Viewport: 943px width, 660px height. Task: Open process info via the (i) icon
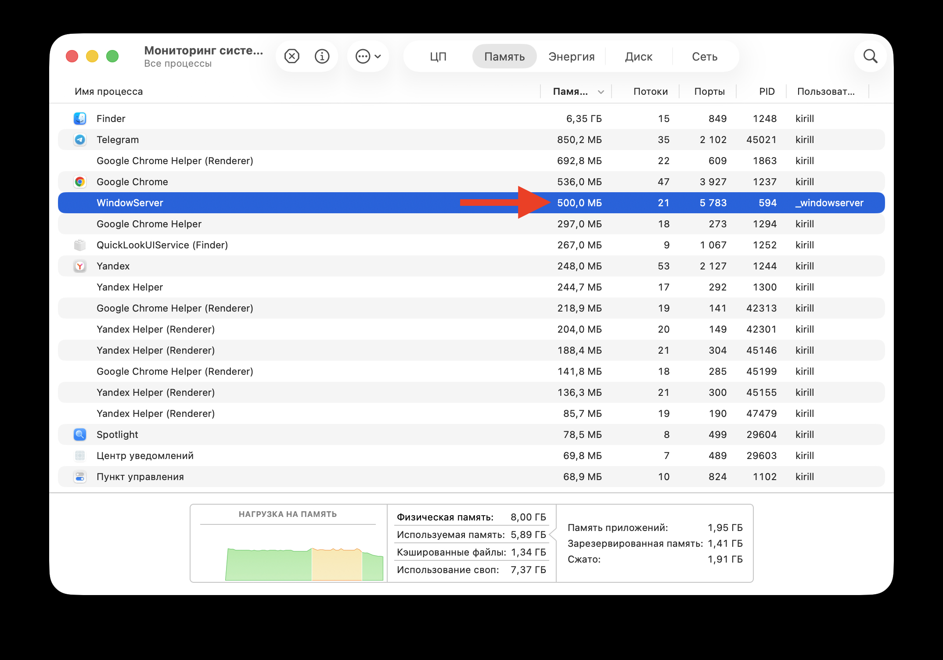point(322,56)
